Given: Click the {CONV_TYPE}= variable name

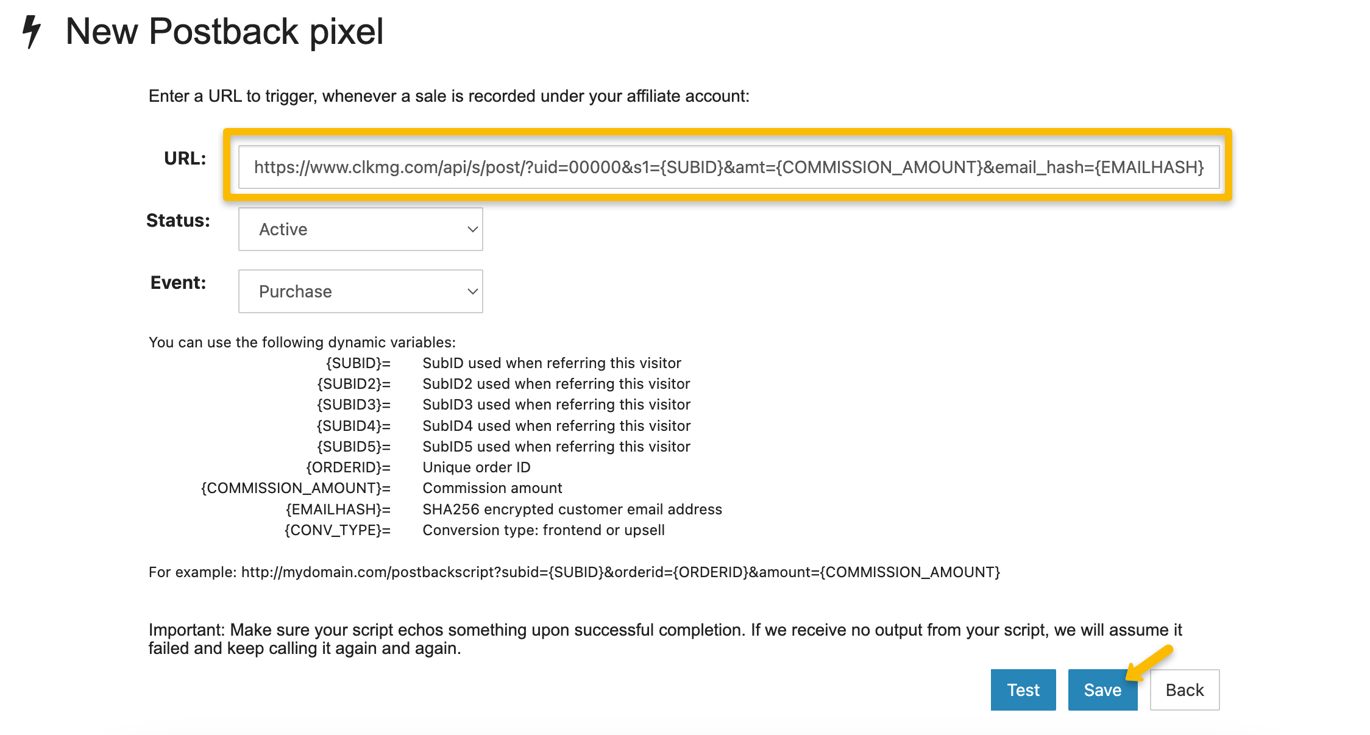Looking at the screenshot, I should tap(337, 530).
